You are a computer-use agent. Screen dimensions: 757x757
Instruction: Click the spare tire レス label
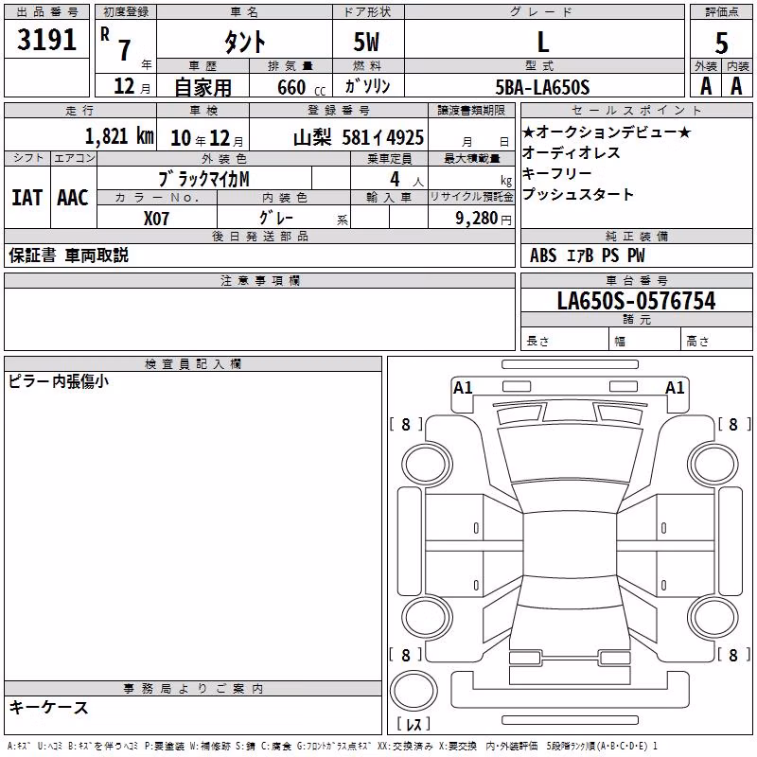[414, 724]
